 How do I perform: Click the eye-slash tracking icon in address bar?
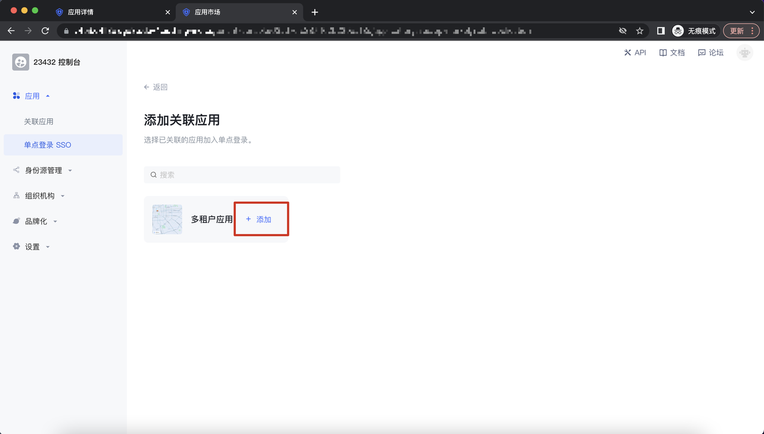[x=623, y=31]
